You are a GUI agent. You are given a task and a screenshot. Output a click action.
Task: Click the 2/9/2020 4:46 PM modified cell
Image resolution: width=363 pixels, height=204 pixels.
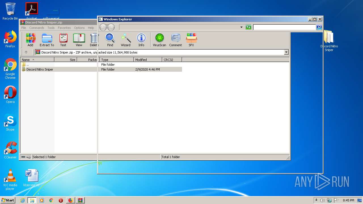pyautogui.click(x=147, y=69)
